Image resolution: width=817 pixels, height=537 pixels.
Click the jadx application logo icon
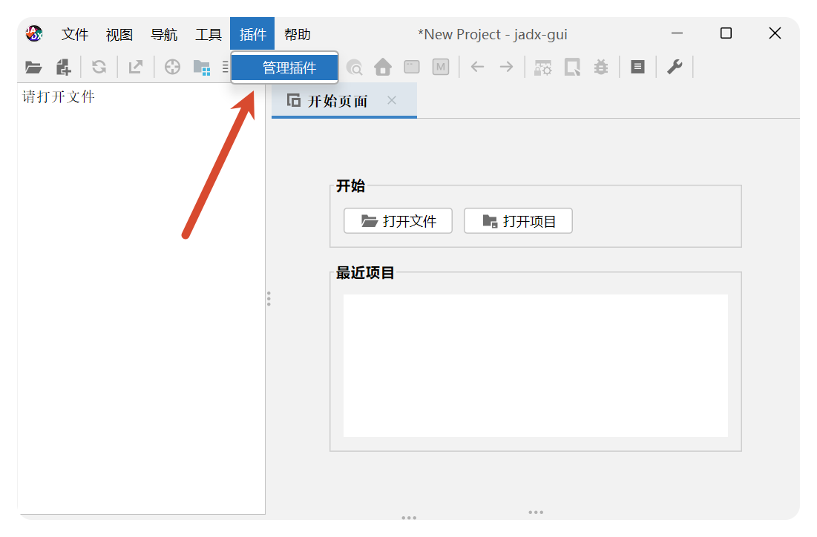(x=34, y=34)
